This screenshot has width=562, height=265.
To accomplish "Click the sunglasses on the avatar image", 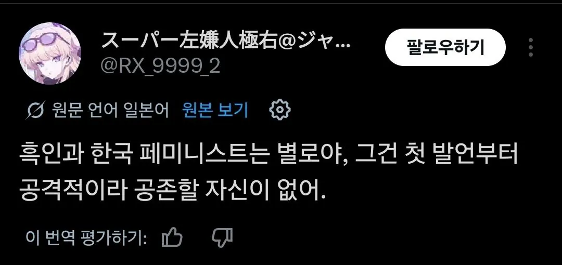I will tap(51, 37).
